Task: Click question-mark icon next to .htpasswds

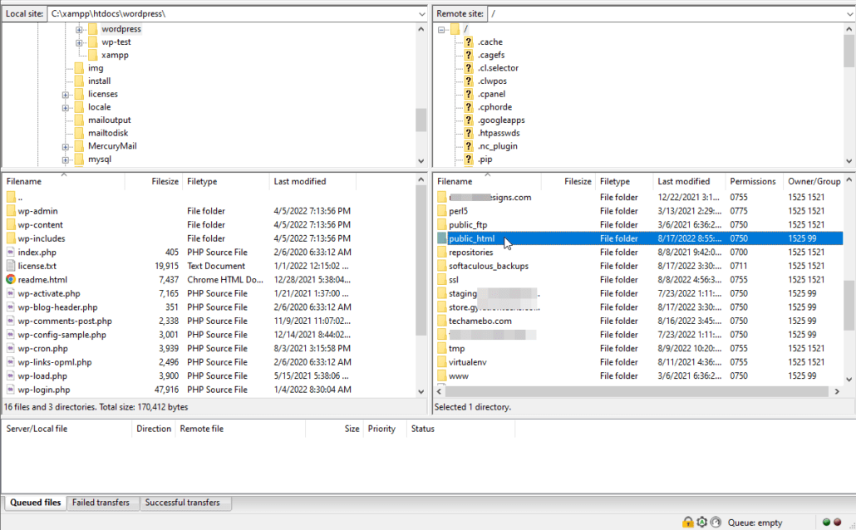Action: [x=469, y=133]
